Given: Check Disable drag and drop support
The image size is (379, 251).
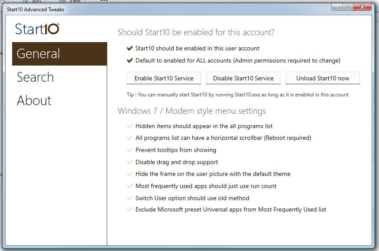Looking at the screenshot, I should pos(129,162).
